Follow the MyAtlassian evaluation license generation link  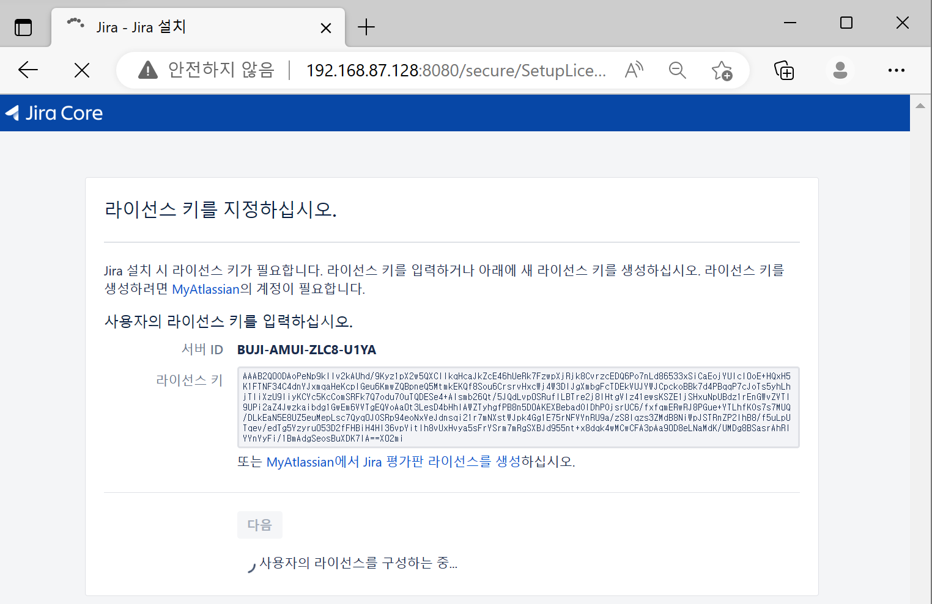pyautogui.click(x=393, y=462)
